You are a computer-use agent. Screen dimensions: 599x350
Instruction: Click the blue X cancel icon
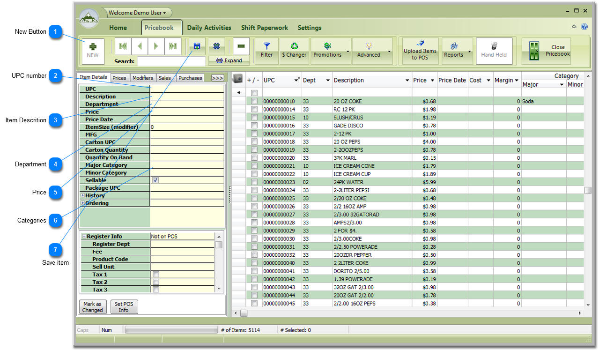pos(216,46)
